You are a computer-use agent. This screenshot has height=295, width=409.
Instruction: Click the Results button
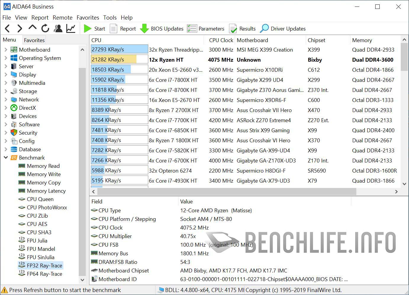pos(242,28)
